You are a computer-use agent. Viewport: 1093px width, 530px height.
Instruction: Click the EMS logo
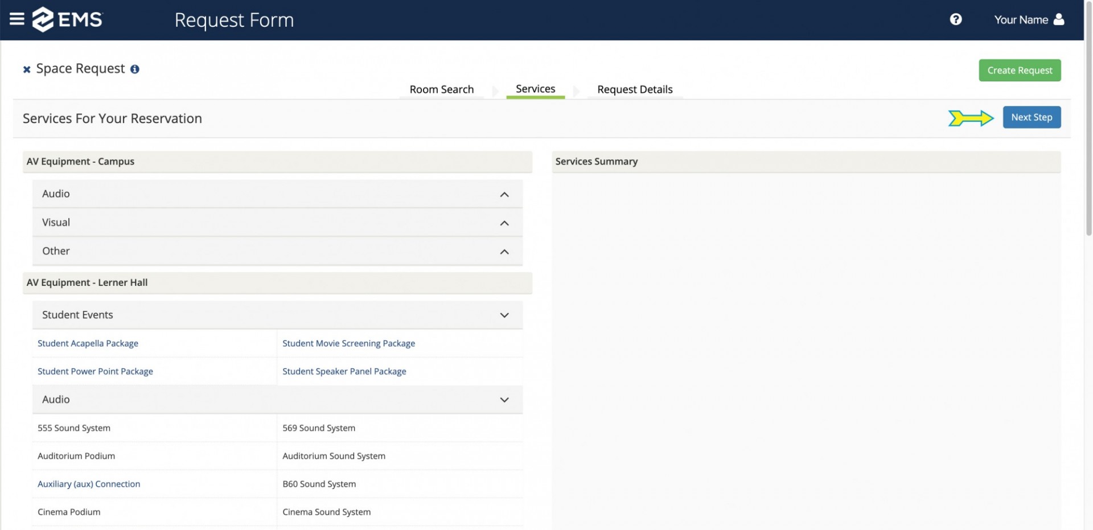click(x=67, y=19)
